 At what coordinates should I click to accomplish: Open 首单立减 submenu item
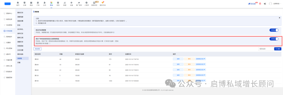pyautogui.click(x=20, y=37)
